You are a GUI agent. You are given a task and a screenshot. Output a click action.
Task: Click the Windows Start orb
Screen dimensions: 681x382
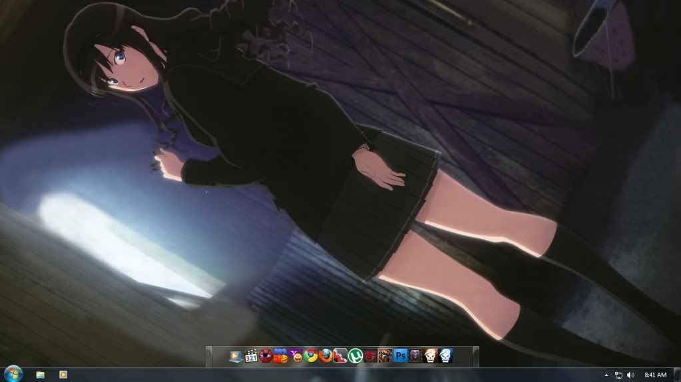click(13, 375)
